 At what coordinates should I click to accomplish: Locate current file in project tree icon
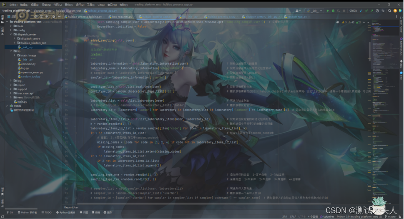[36, 17]
